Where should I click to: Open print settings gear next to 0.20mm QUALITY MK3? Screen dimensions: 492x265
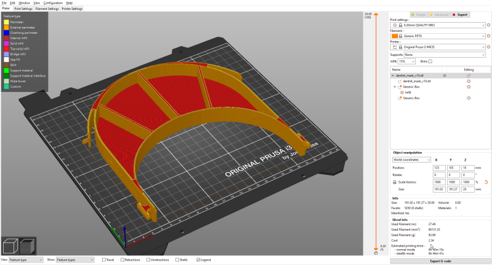488,25
